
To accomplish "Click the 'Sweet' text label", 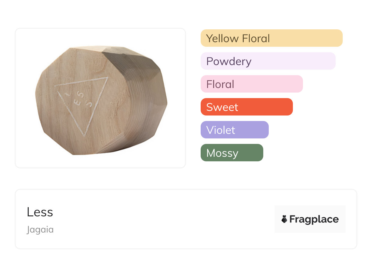I will click(x=222, y=107).
